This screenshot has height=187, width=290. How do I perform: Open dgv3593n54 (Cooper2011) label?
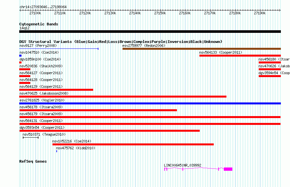pyautogui.click(x=42, y=127)
